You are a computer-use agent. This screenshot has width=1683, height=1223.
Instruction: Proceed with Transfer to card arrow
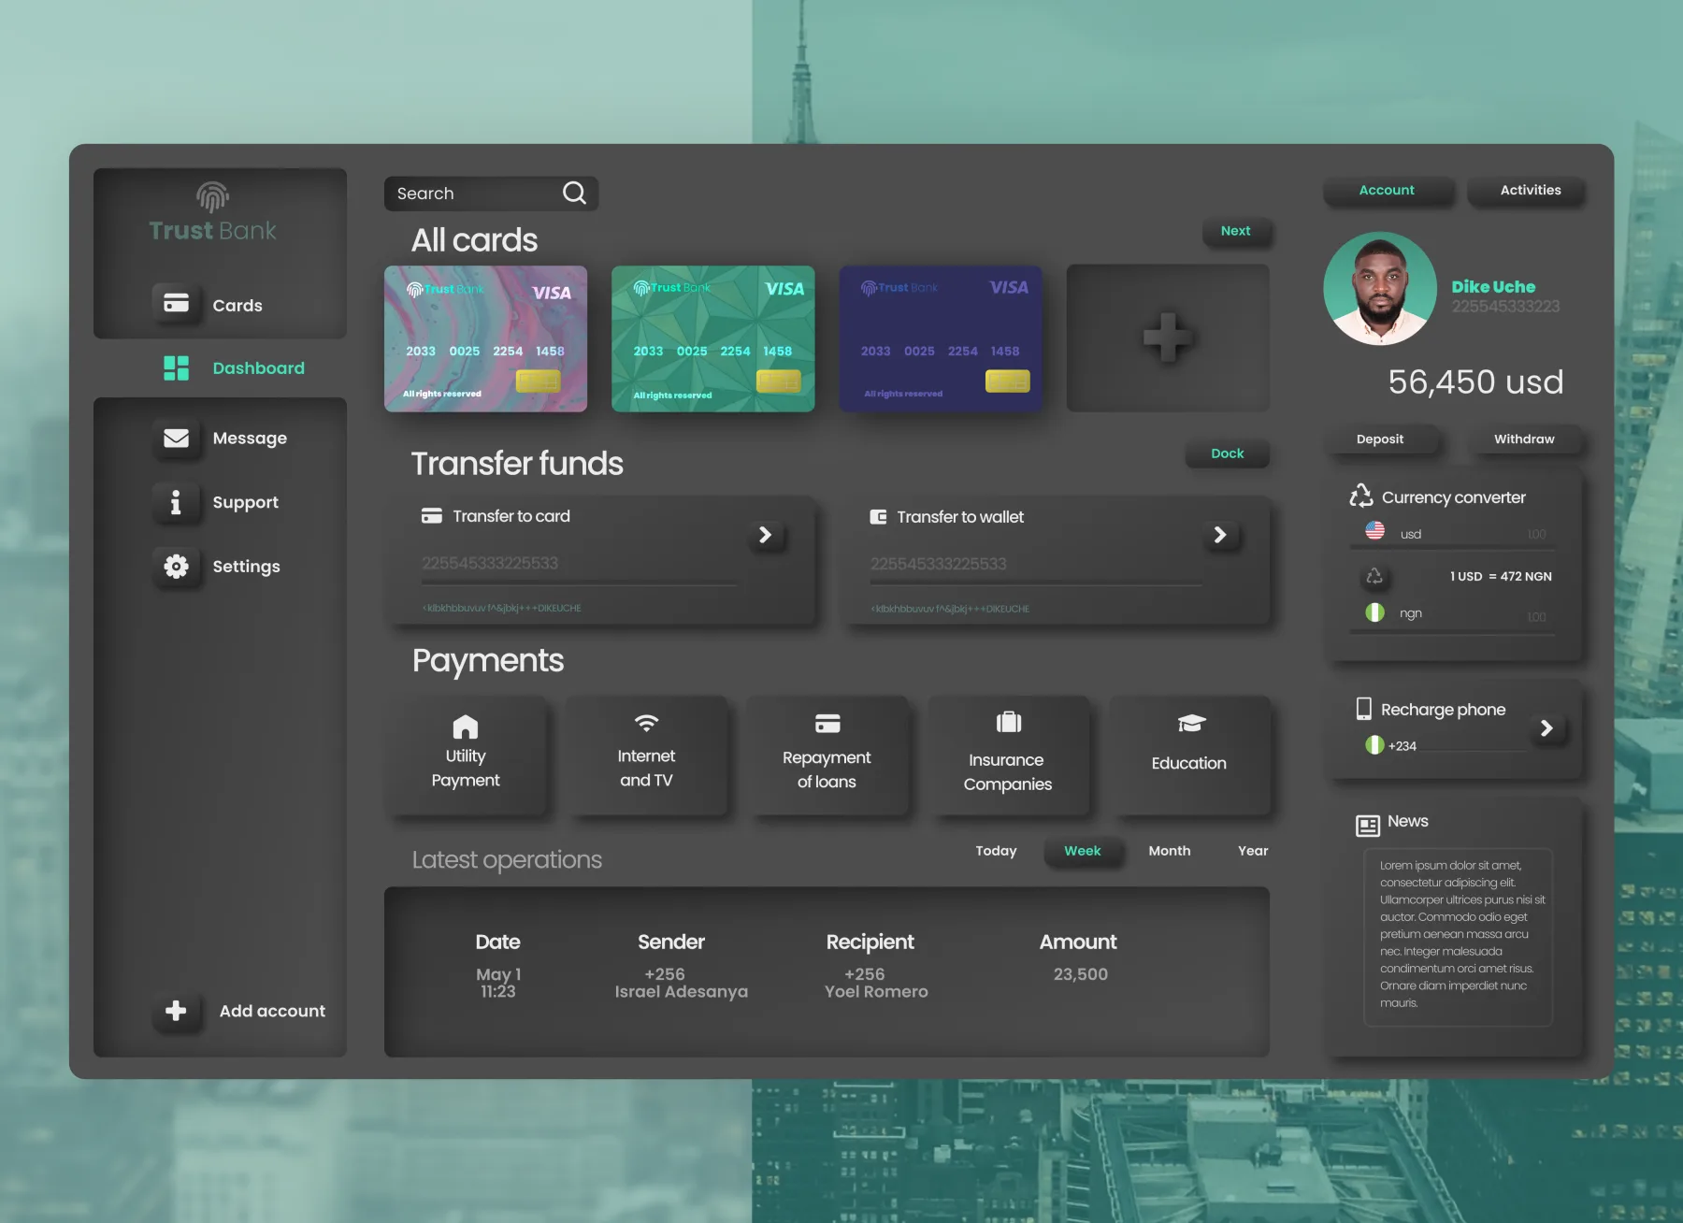pos(765,534)
